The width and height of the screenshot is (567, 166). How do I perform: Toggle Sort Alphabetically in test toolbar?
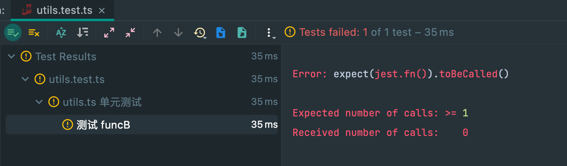click(x=61, y=33)
